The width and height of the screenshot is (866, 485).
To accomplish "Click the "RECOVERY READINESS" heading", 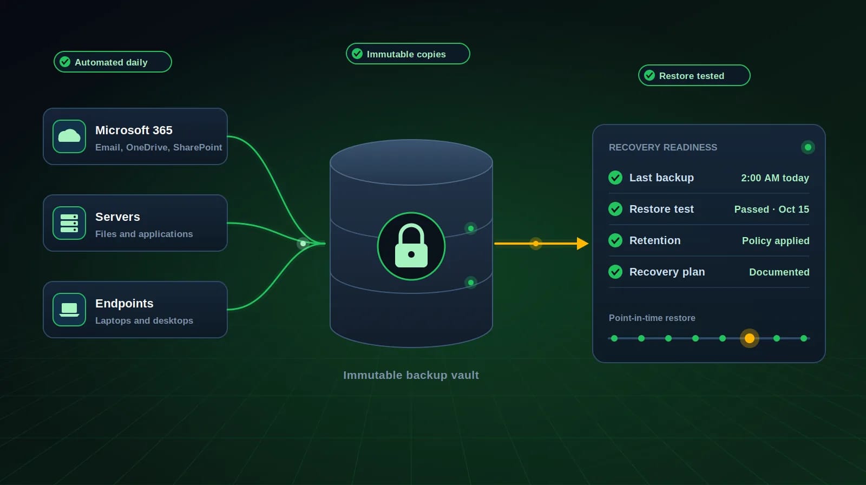I will pos(663,147).
